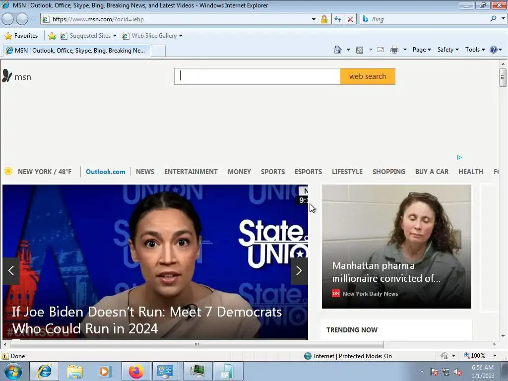Expand the address bar history dropdown
The height and width of the screenshot is (381, 508).
point(314,19)
